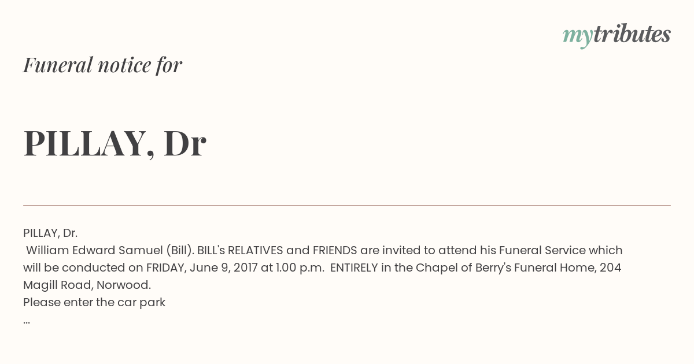Image resolution: width=694 pixels, height=364 pixels.
Task: Select the name "William Edward Samuel"
Action: [x=94, y=250]
